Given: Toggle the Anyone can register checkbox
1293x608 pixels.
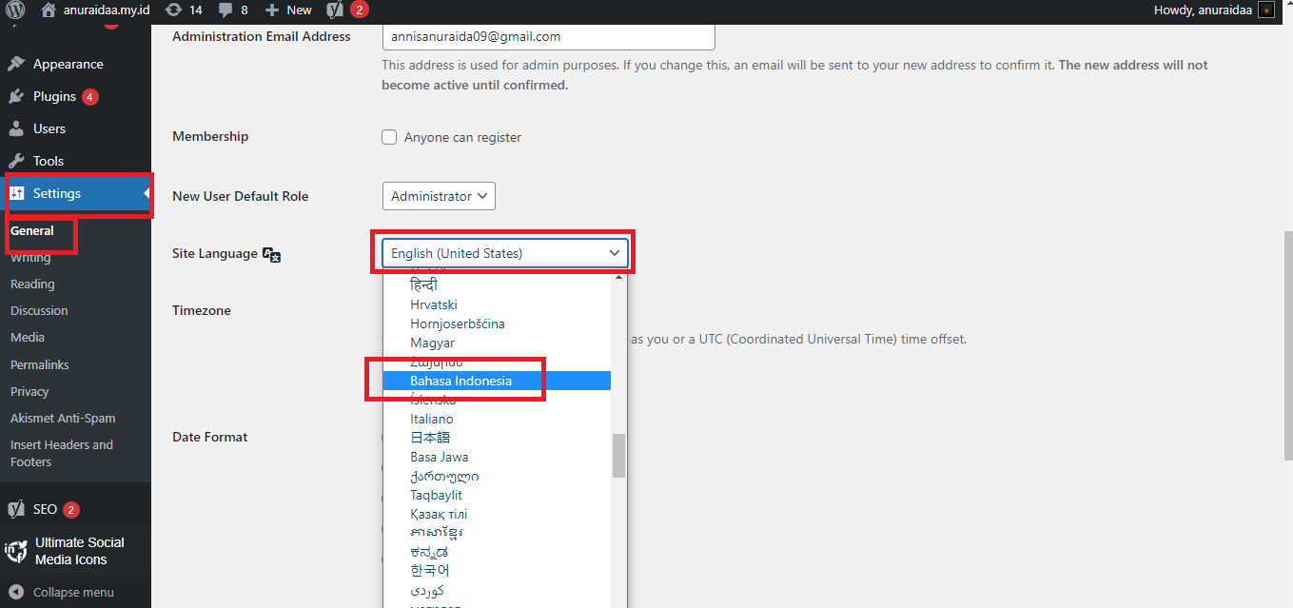Looking at the screenshot, I should [x=389, y=137].
